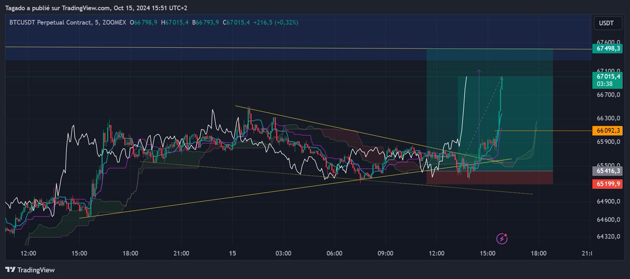630x279 pixels.
Task: Click the orange 66092,3 price label
Action: coord(607,130)
